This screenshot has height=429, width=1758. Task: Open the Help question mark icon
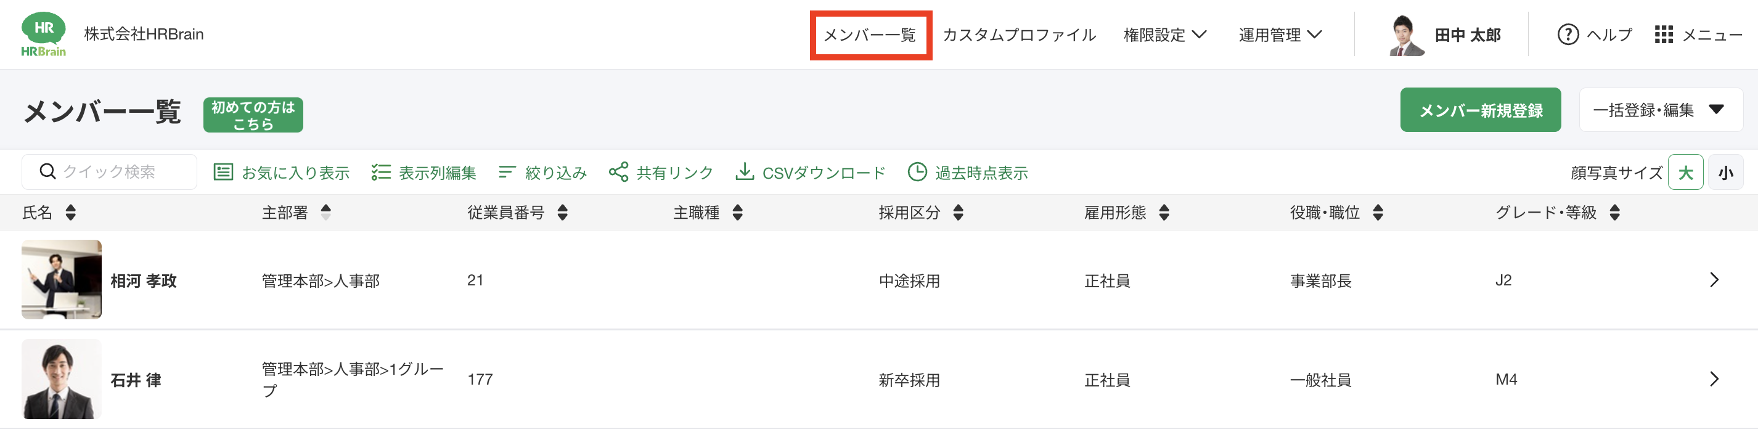[x=1568, y=34]
